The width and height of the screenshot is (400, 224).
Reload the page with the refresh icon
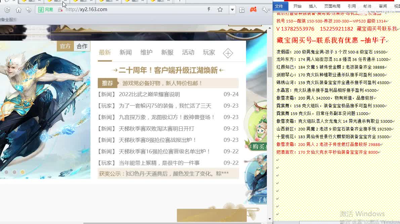pos(7,10)
